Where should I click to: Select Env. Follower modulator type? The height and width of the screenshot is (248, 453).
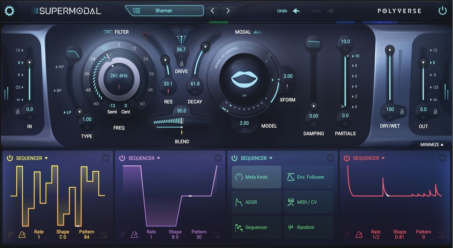click(x=308, y=177)
